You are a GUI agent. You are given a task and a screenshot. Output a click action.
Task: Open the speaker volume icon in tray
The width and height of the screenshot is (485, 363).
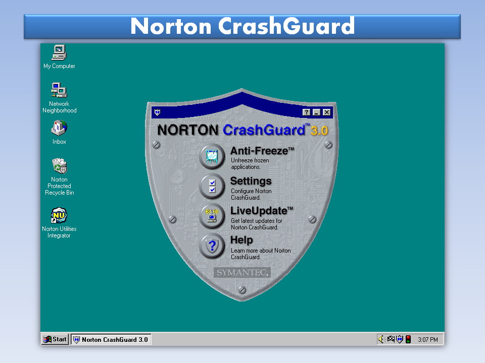click(x=382, y=339)
